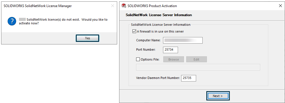Click the Computer Name input field
The image size is (285, 103).
[183, 40]
